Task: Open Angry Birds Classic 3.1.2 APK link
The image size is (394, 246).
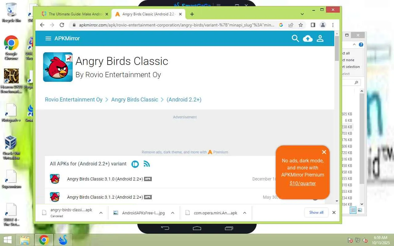Action: [105, 197]
